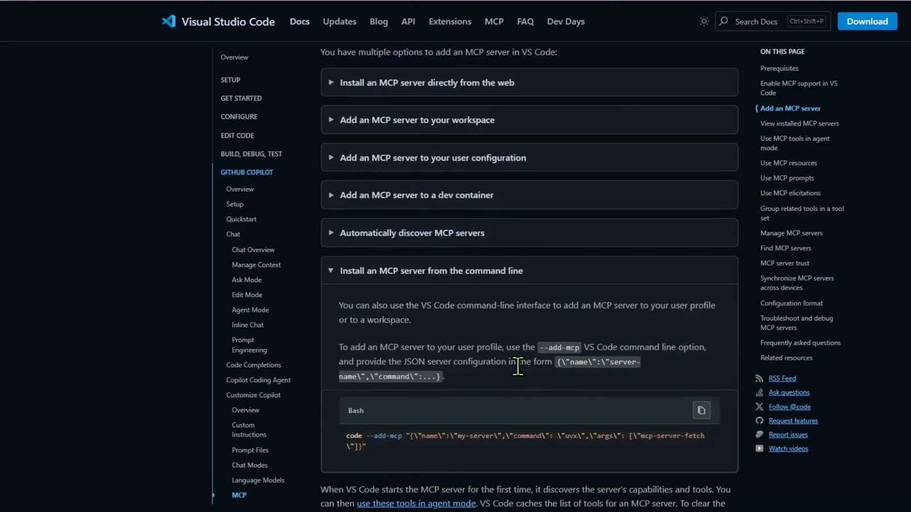The image size is (911, 512).
Task: Expand the GET STARTED sidebar section
Action: pyautogui.click(x=241, y=98)
